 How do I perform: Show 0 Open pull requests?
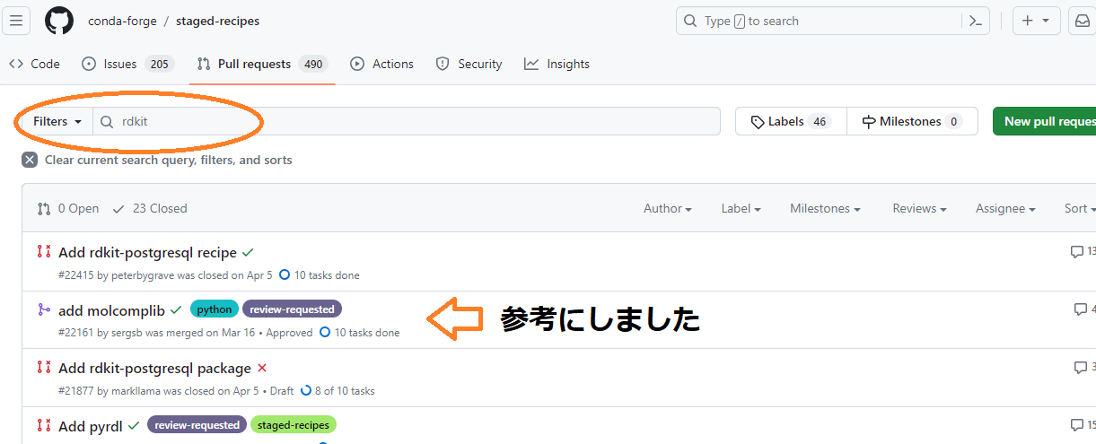(68, 208)
